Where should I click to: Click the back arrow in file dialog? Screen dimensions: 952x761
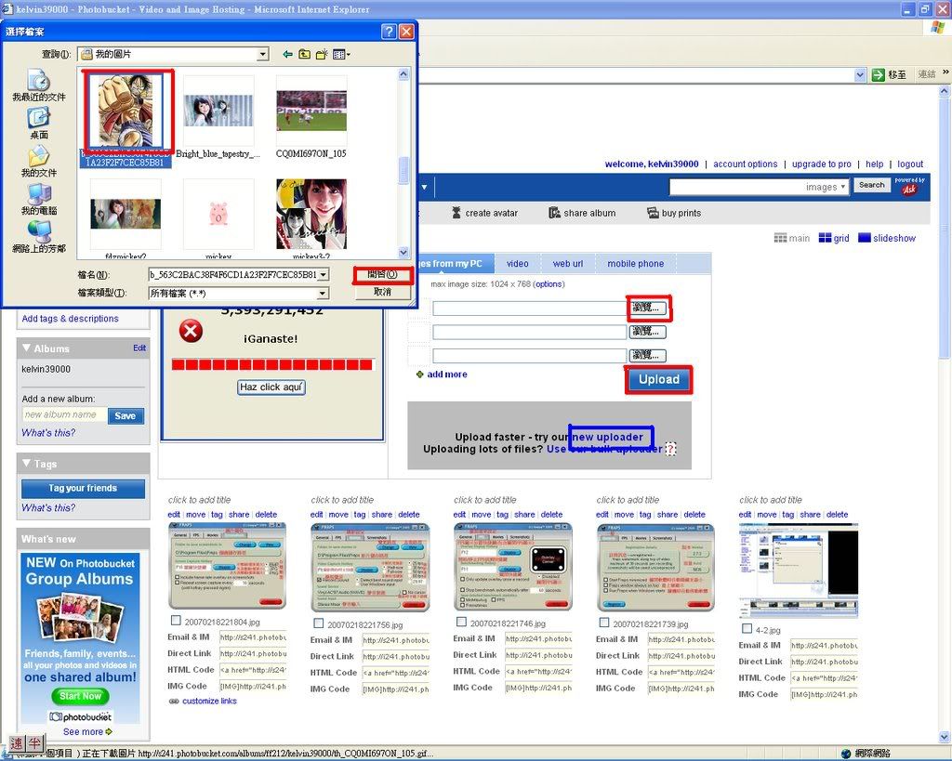click(x=288, y=55)
